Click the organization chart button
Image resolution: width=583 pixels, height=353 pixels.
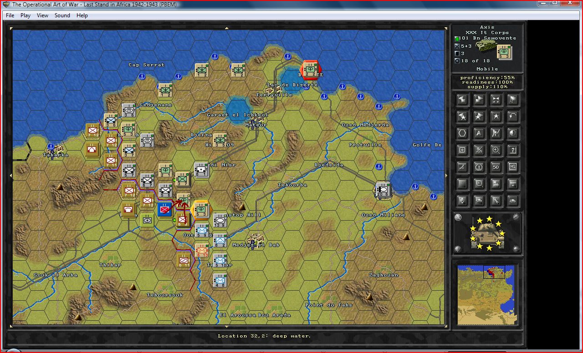point(513,184)
